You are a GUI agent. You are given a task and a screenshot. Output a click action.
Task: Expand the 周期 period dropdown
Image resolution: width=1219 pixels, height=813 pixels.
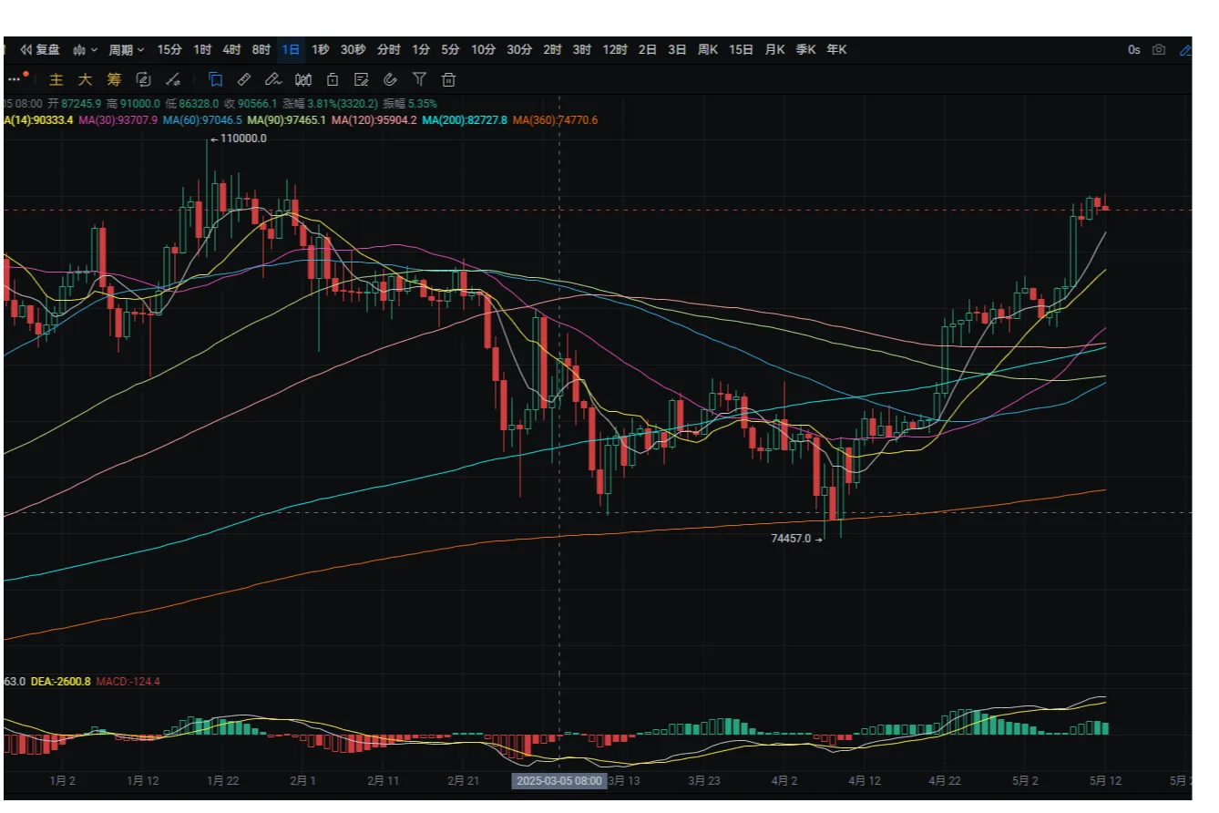tap(126, 50)
